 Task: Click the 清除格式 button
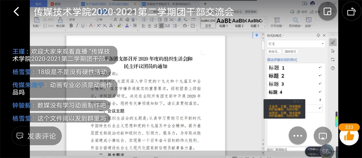tap(290, 51)
